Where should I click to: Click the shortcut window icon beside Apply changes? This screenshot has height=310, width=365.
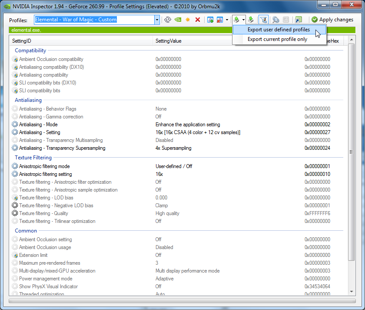point(298,20)
